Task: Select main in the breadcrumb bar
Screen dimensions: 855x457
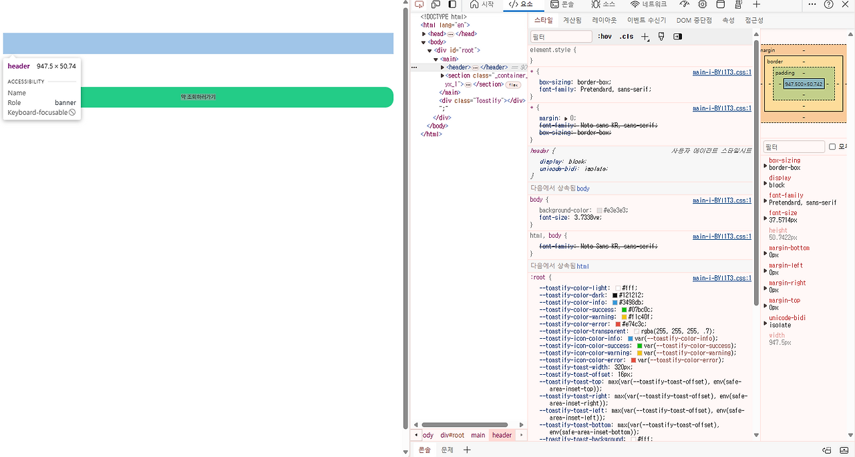Action: pyautogui.click(x=478, y=435)
